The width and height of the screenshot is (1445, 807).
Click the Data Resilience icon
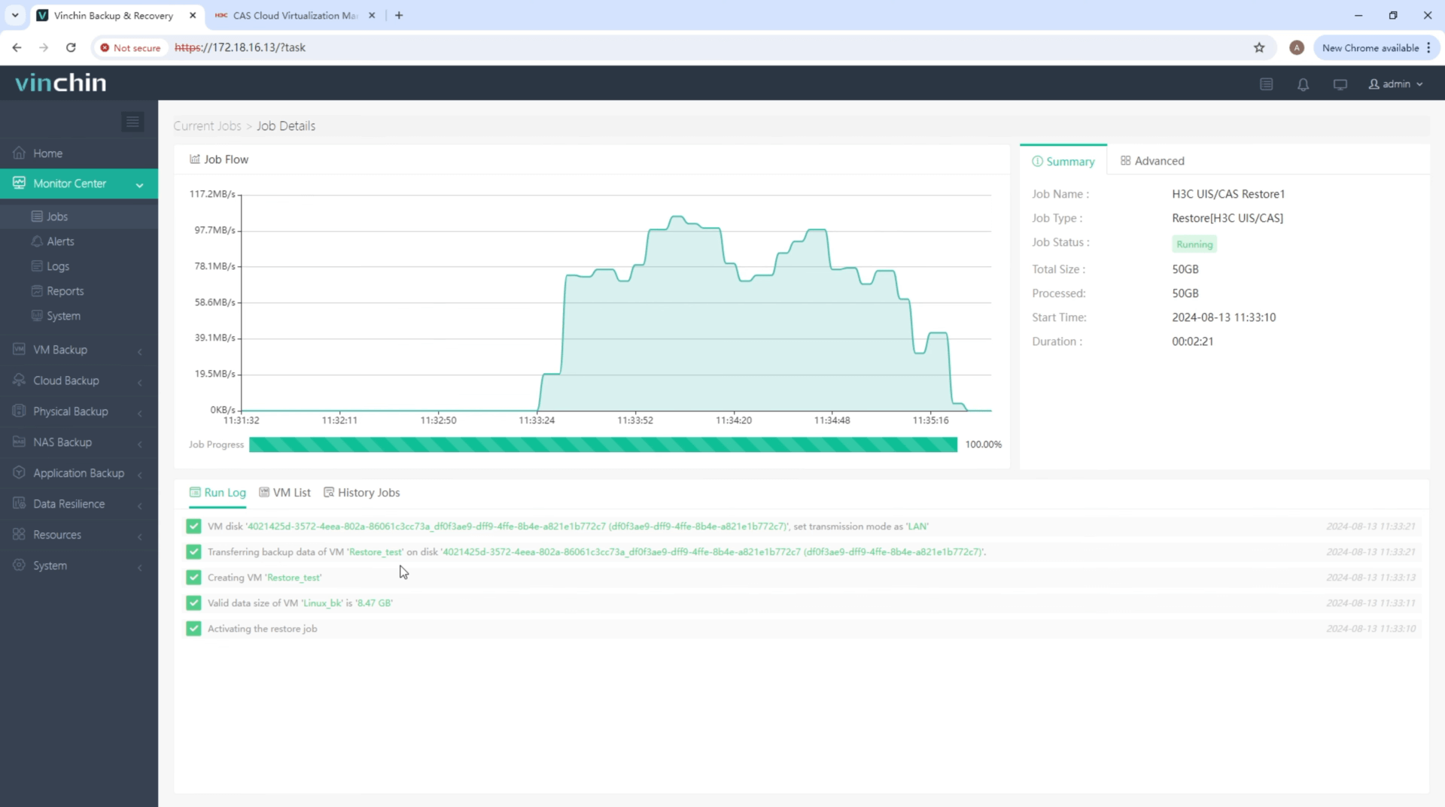19,503
